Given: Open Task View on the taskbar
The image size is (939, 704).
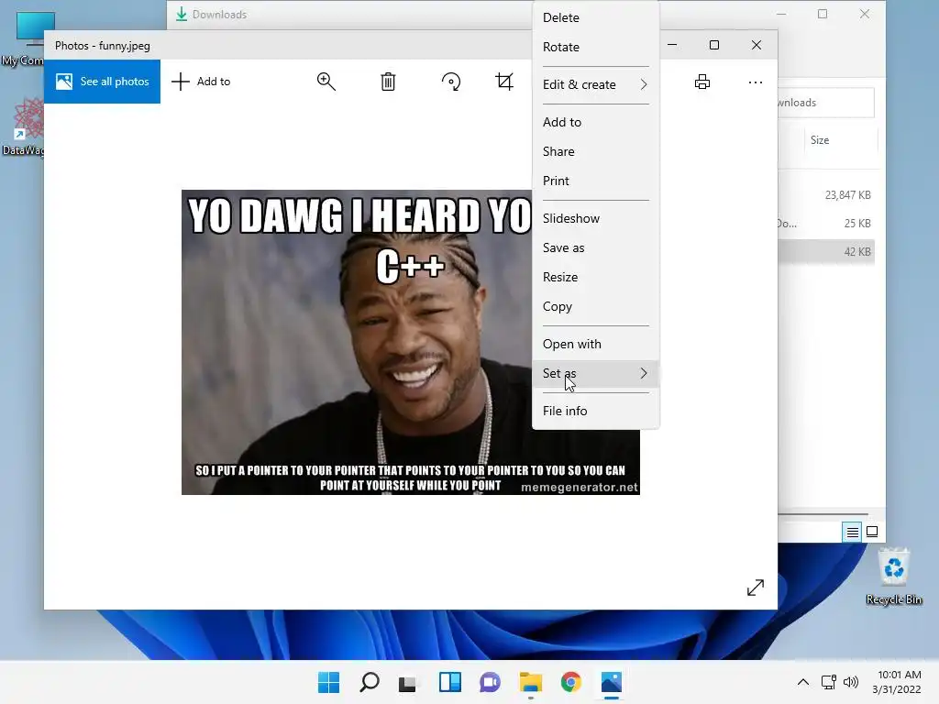Looking at the screenshot, I should point(409,682).
